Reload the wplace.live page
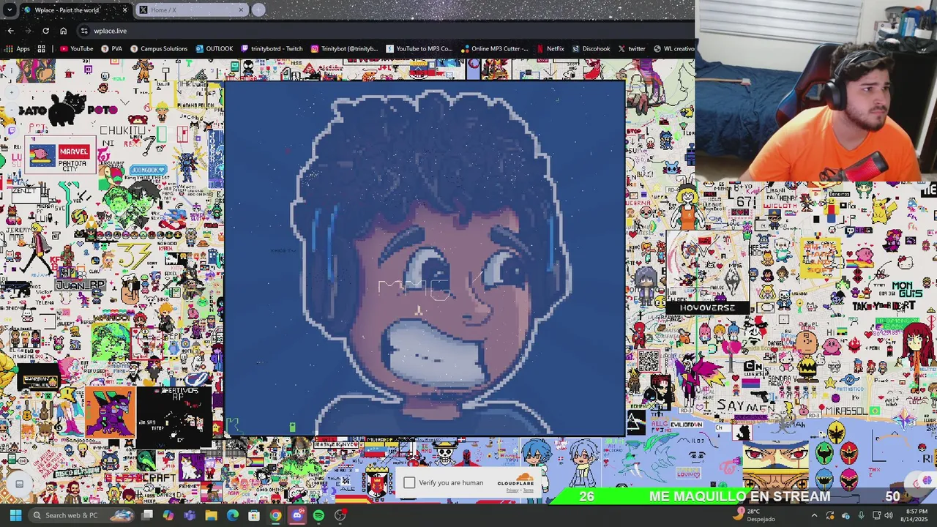 click(45, 31)
